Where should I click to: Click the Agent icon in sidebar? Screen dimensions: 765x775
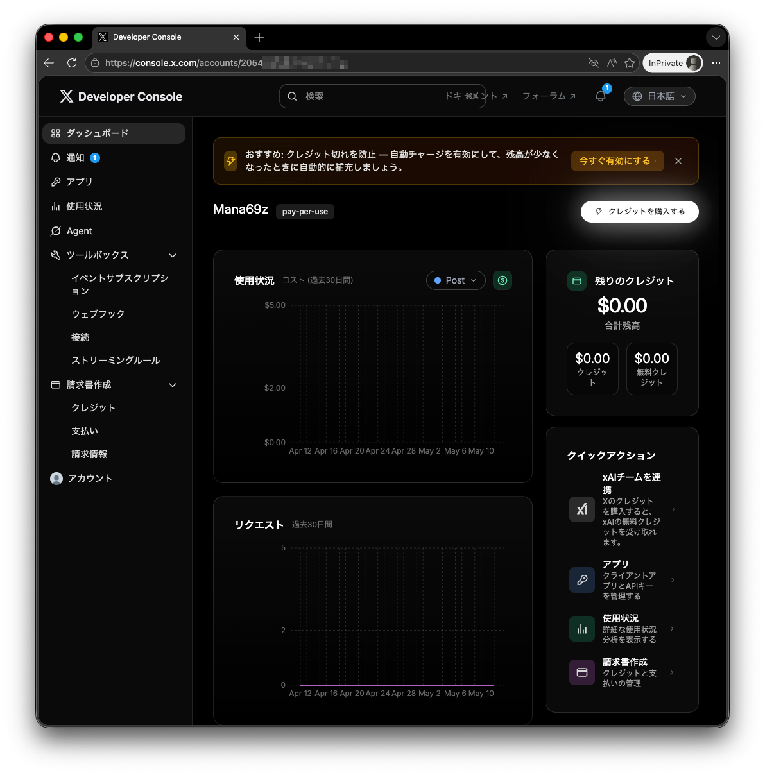[x=56, y=231]
